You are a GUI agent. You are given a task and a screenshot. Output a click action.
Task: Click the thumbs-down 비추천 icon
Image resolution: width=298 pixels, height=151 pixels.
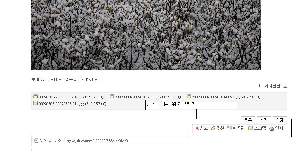229,128
